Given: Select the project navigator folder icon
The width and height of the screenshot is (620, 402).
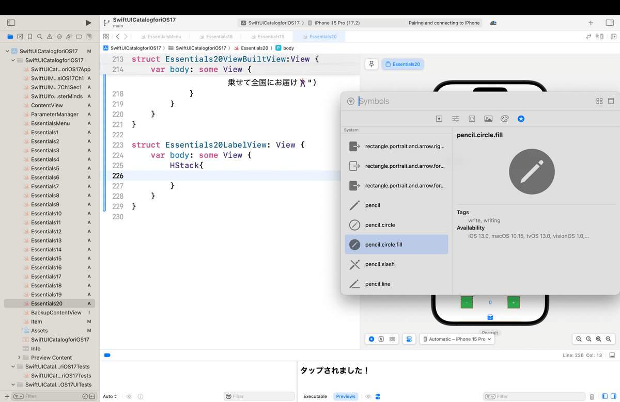Looking at the screenshot, I should pyautogui.click(x=10, y=37).
